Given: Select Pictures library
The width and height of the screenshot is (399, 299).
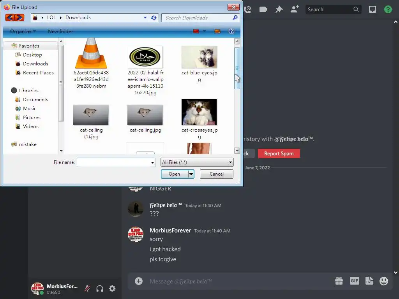Looking at the screenshot, I should 32,117.
